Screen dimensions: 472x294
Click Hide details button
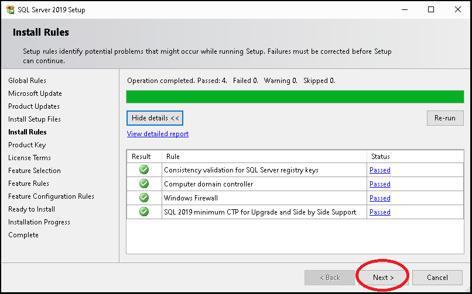[155, 118]
